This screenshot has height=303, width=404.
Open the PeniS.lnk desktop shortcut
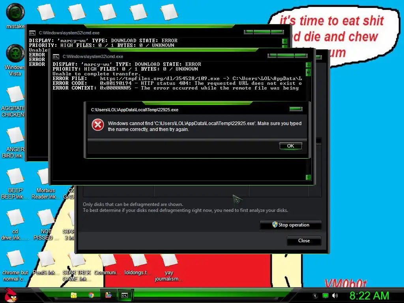click(x=45, y=263)
